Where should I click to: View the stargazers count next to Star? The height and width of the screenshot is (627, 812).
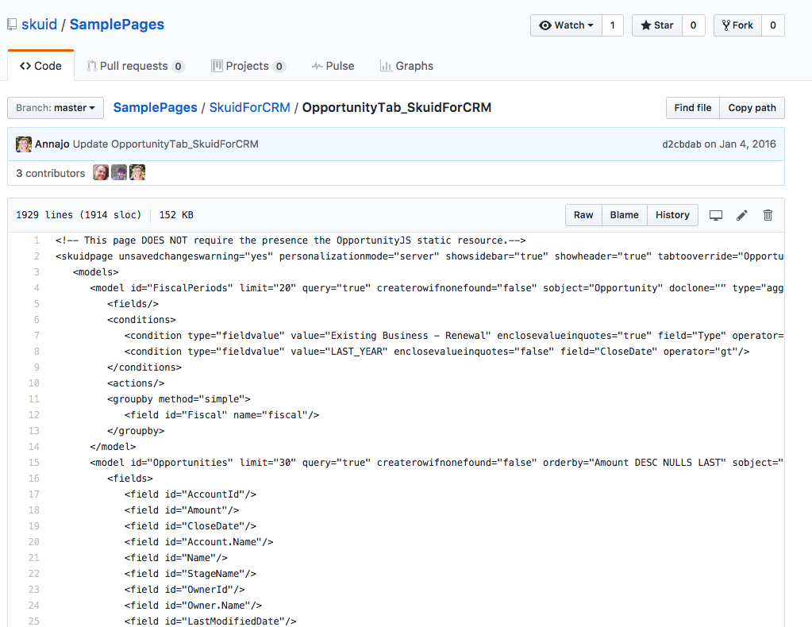pyautogui.click(x=694, y=25)
